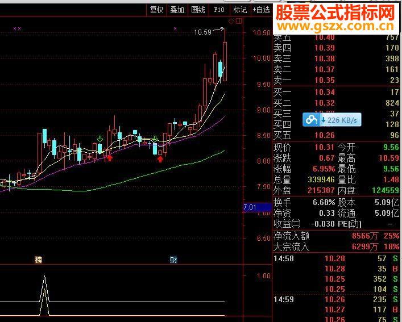Click the latest red candlestick at top
Viewport: 402px width, 322px height.
225,62
